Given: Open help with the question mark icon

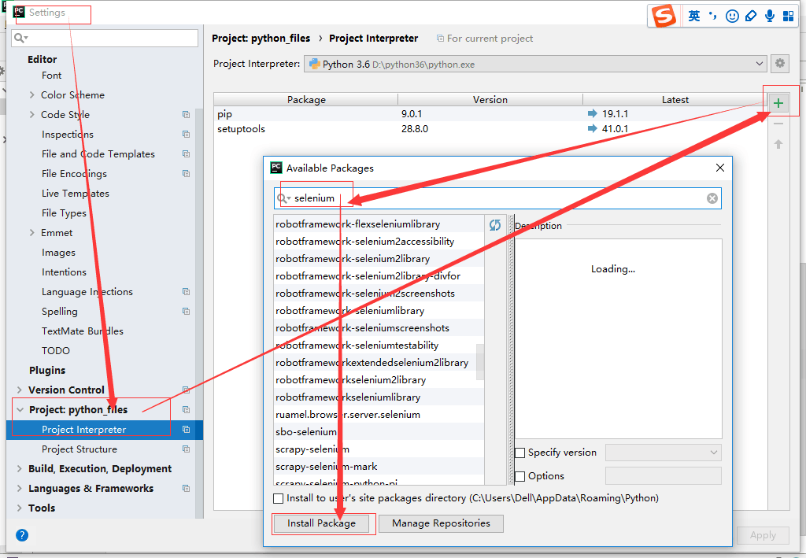Looking at the screenshot, I should [x=22, y=535].
